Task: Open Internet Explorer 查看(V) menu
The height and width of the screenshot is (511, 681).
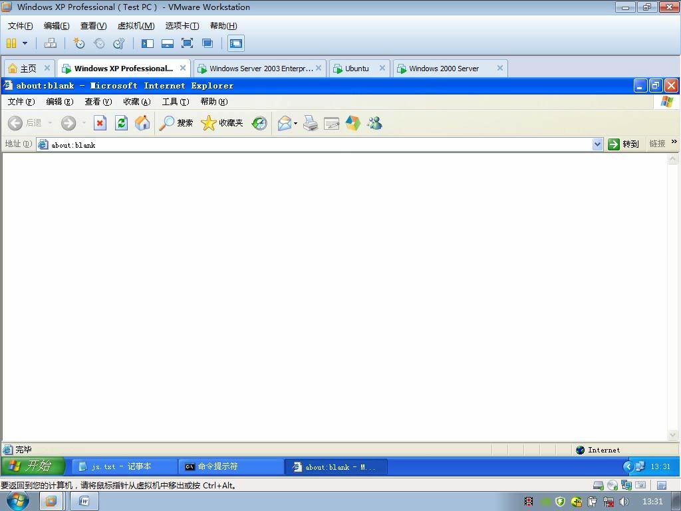Action: [x=98, y=102]
